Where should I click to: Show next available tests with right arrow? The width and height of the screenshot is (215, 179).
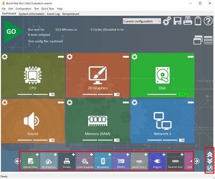pos(196,161)
